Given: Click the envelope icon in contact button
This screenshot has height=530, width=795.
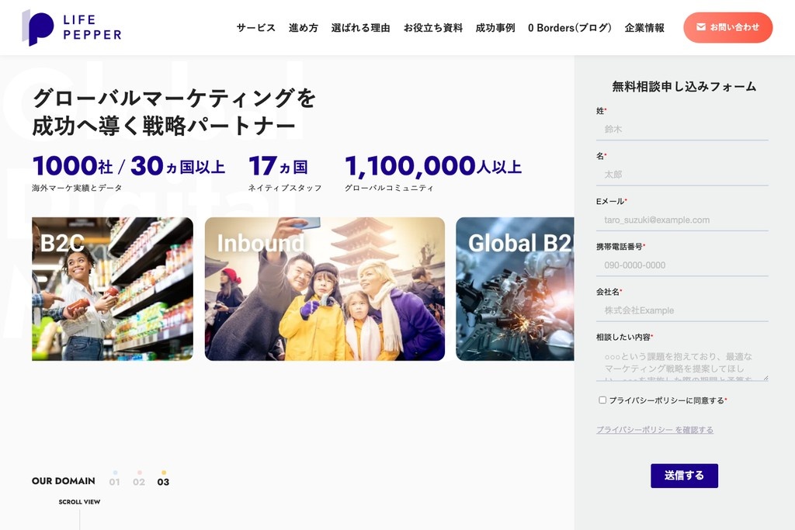Looking at the screenshot, I should tap(701, 27).
